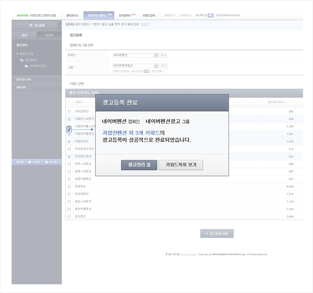Check the 청평펜션 keyword checkbox
This screenshot has height=293, width=313.
point(69,186)
